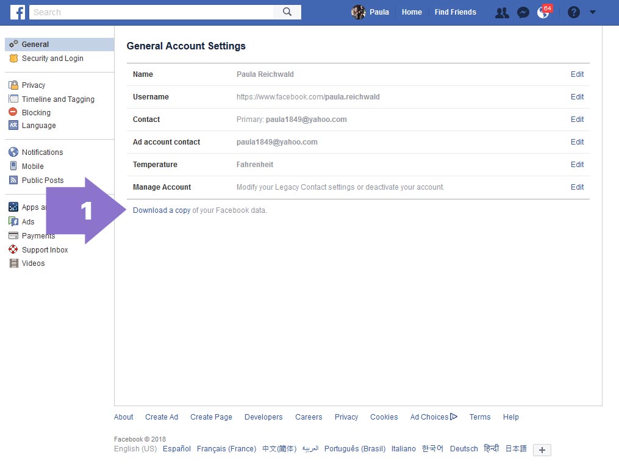
Task: Click the Security and Login badge icon
Action: click(13, 58)
